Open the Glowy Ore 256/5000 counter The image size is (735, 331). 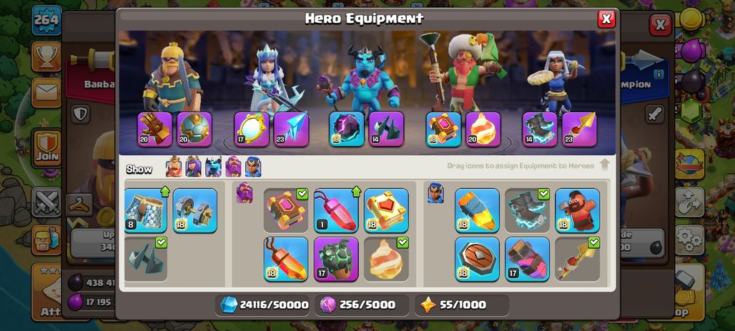362,305
